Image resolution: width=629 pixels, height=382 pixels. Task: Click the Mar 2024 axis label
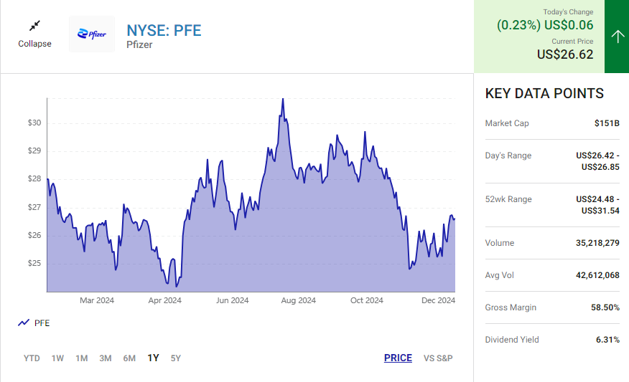pyautogui.click(x=97, y=300)
